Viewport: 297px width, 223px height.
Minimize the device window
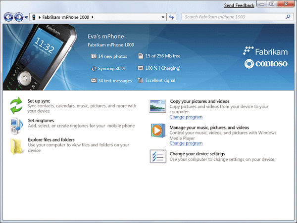tap(262, 4)
